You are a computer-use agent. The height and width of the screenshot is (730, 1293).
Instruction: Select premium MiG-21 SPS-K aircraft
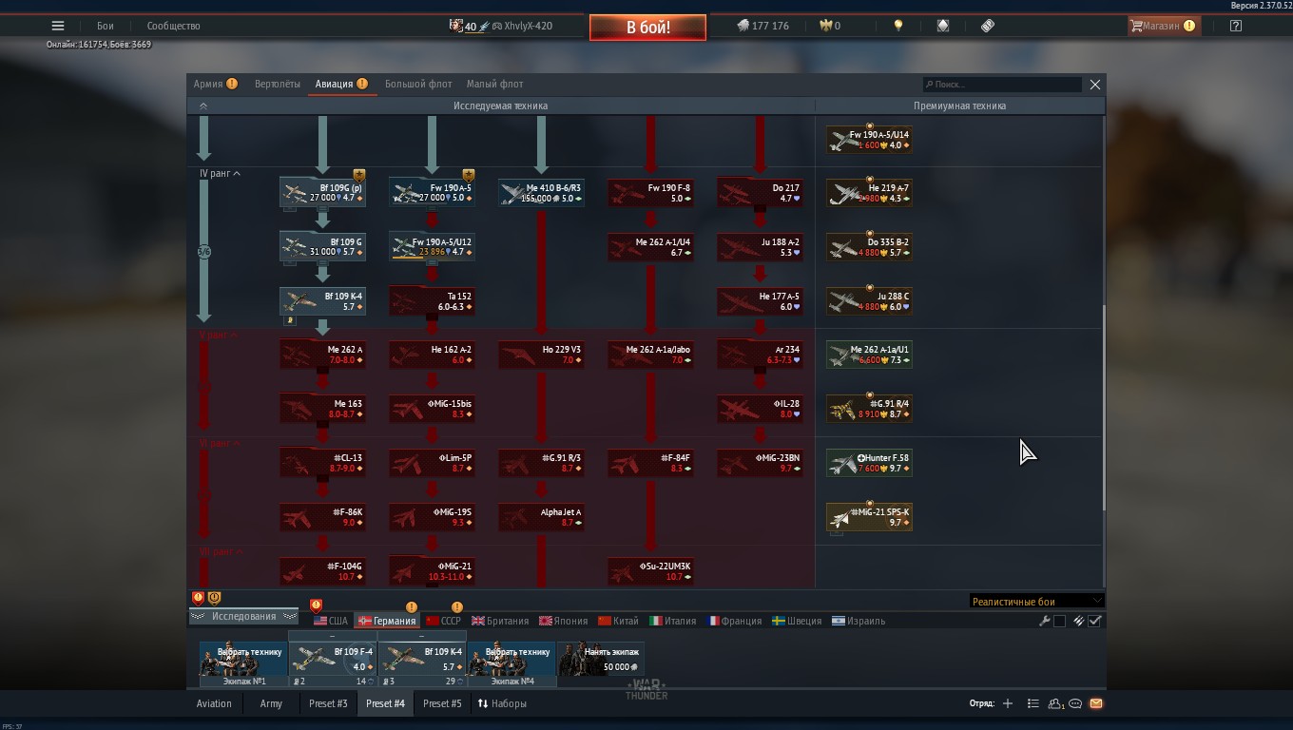coord(869,517)
